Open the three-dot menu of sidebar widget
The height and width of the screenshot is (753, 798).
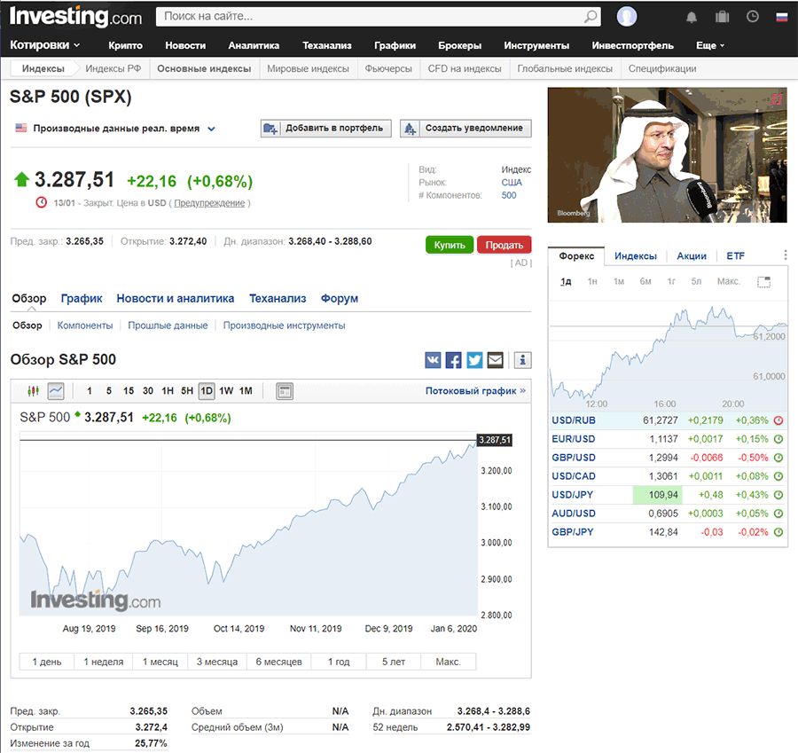pyautogui.click(x=786, y=255)
